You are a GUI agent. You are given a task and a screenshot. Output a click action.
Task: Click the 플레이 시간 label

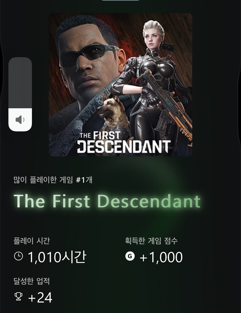point(32,241)
